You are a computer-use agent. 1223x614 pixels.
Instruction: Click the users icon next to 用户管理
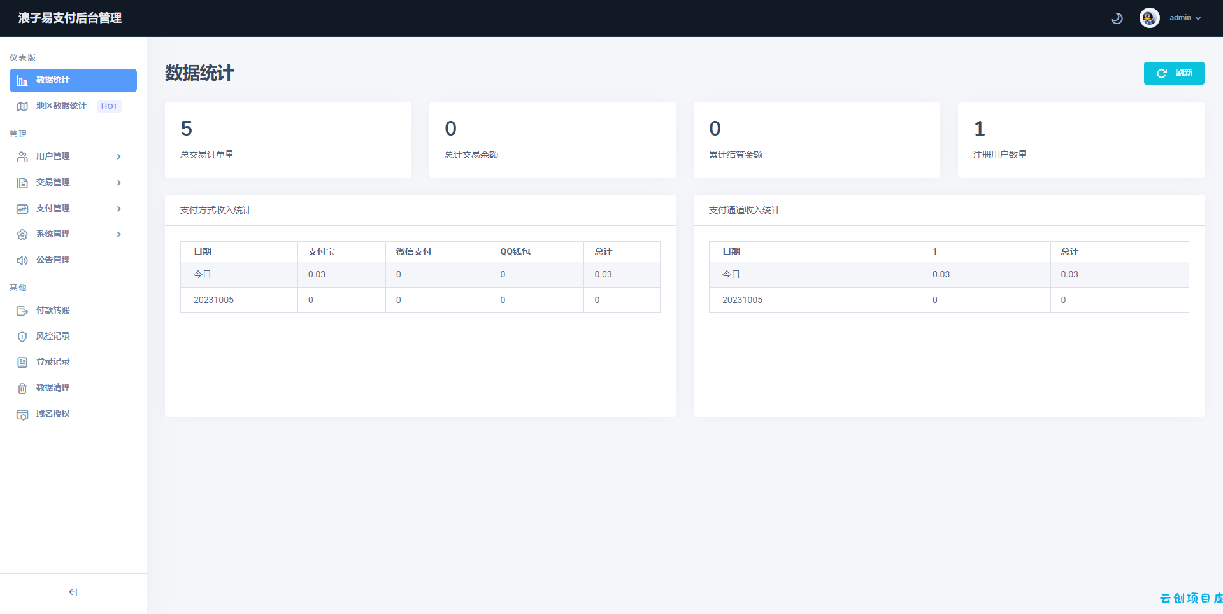pos(22,157)
